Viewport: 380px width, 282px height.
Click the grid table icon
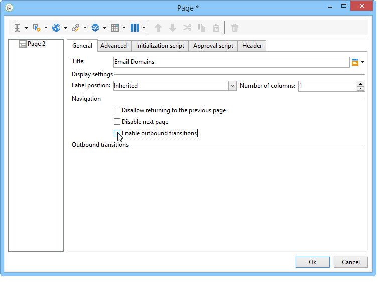[115, 28]
